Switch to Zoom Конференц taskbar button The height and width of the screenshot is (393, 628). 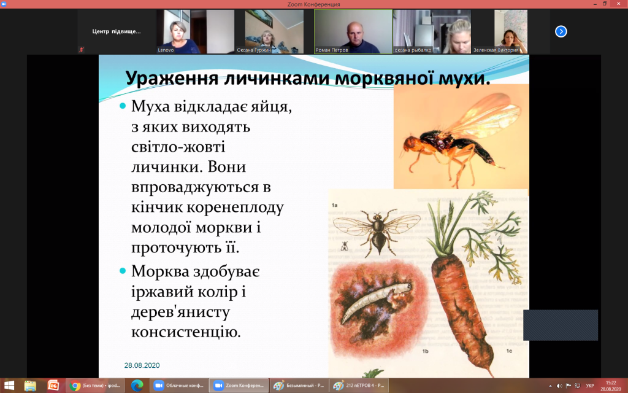coord(239,386)
